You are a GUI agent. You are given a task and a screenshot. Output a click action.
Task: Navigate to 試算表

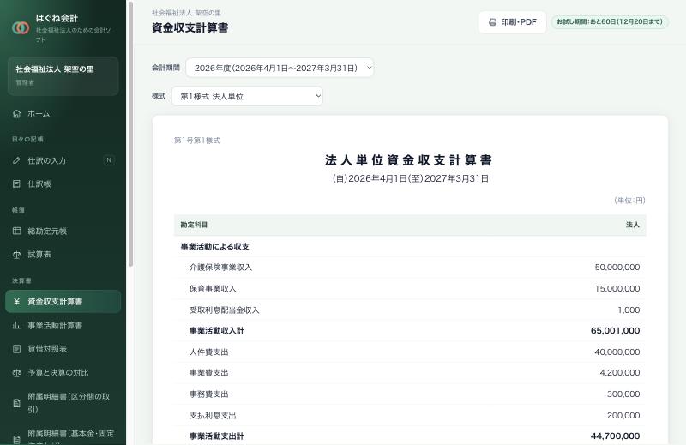click(x=63, y=254)
